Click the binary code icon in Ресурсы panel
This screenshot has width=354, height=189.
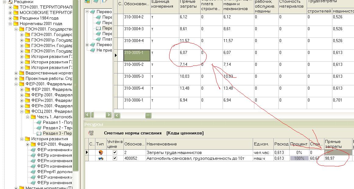coord(91,133)
